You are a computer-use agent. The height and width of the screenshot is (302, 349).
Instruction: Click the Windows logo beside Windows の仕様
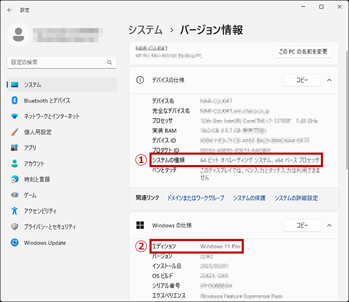[140, 225]
